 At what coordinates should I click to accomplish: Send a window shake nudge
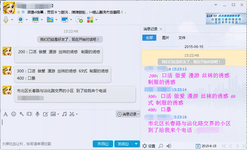[x=21, y=114]
